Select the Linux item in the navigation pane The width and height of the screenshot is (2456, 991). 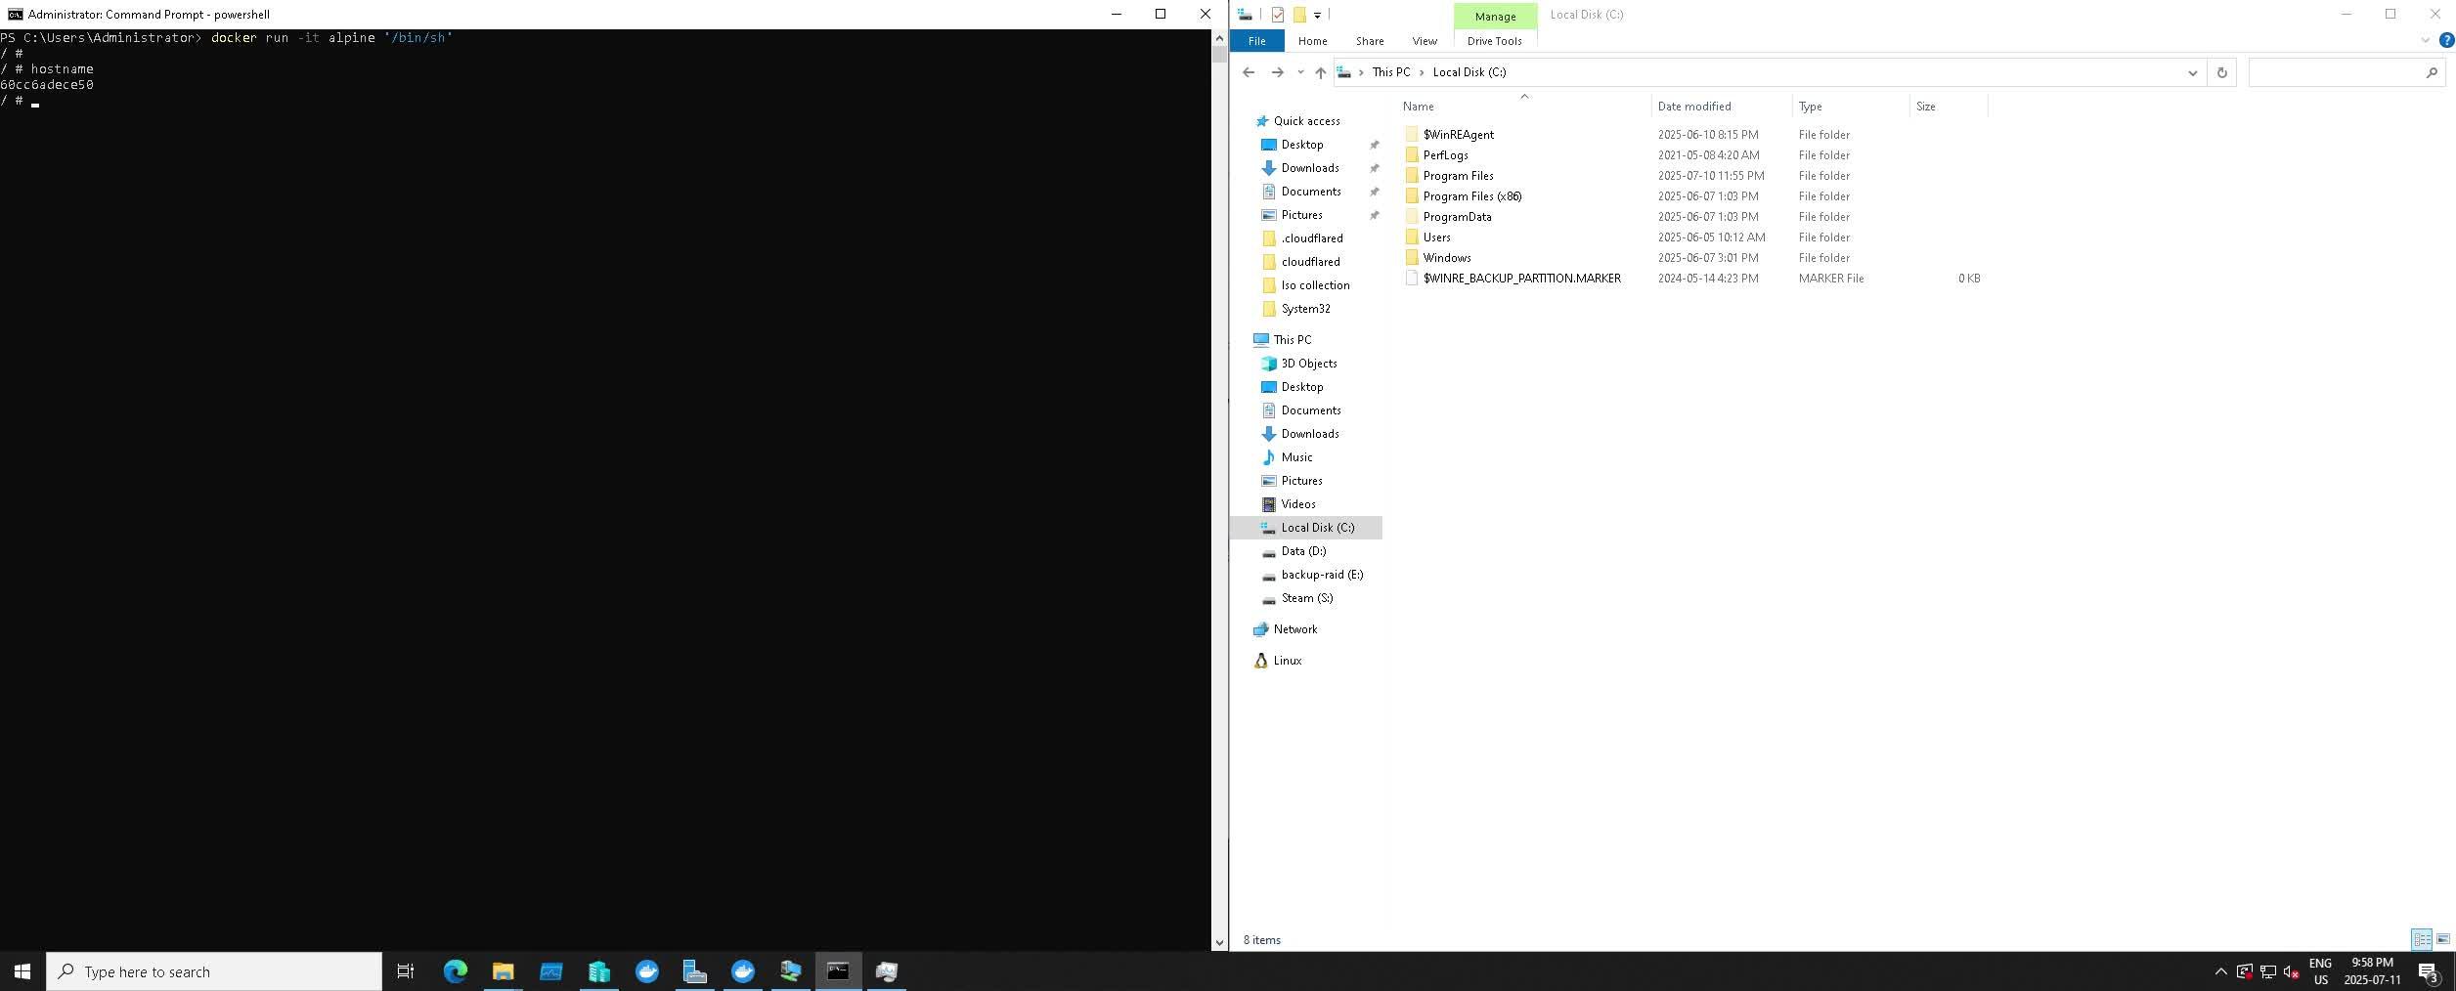(x=1288, y=661)
